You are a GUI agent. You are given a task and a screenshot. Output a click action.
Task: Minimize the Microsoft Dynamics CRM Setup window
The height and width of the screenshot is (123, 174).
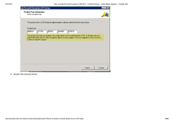click(x=103, y=8)
